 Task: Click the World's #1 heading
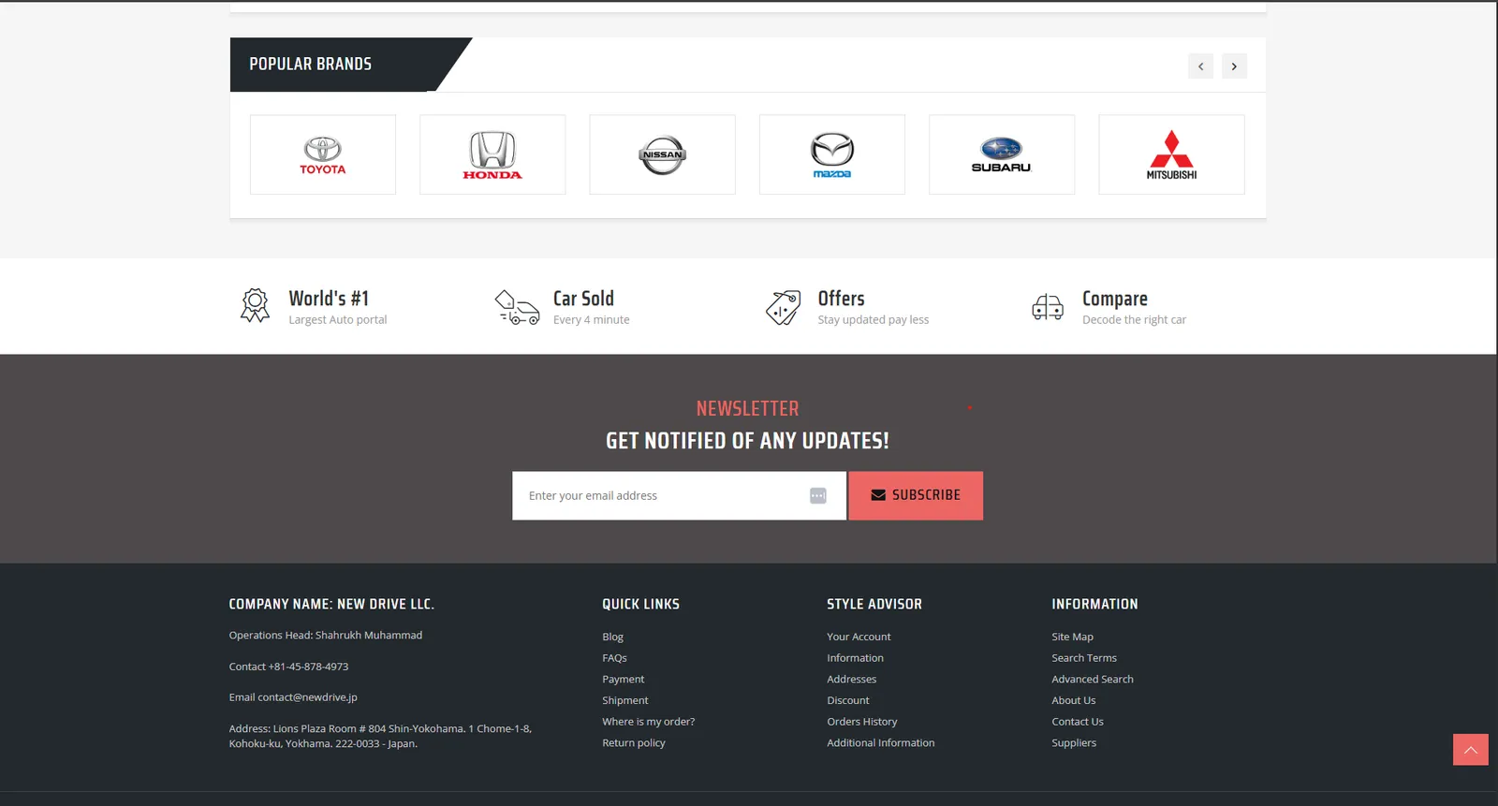point(329,299)
